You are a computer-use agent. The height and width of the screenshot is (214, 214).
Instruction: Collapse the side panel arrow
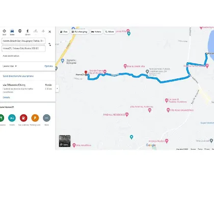coord(57,89)
